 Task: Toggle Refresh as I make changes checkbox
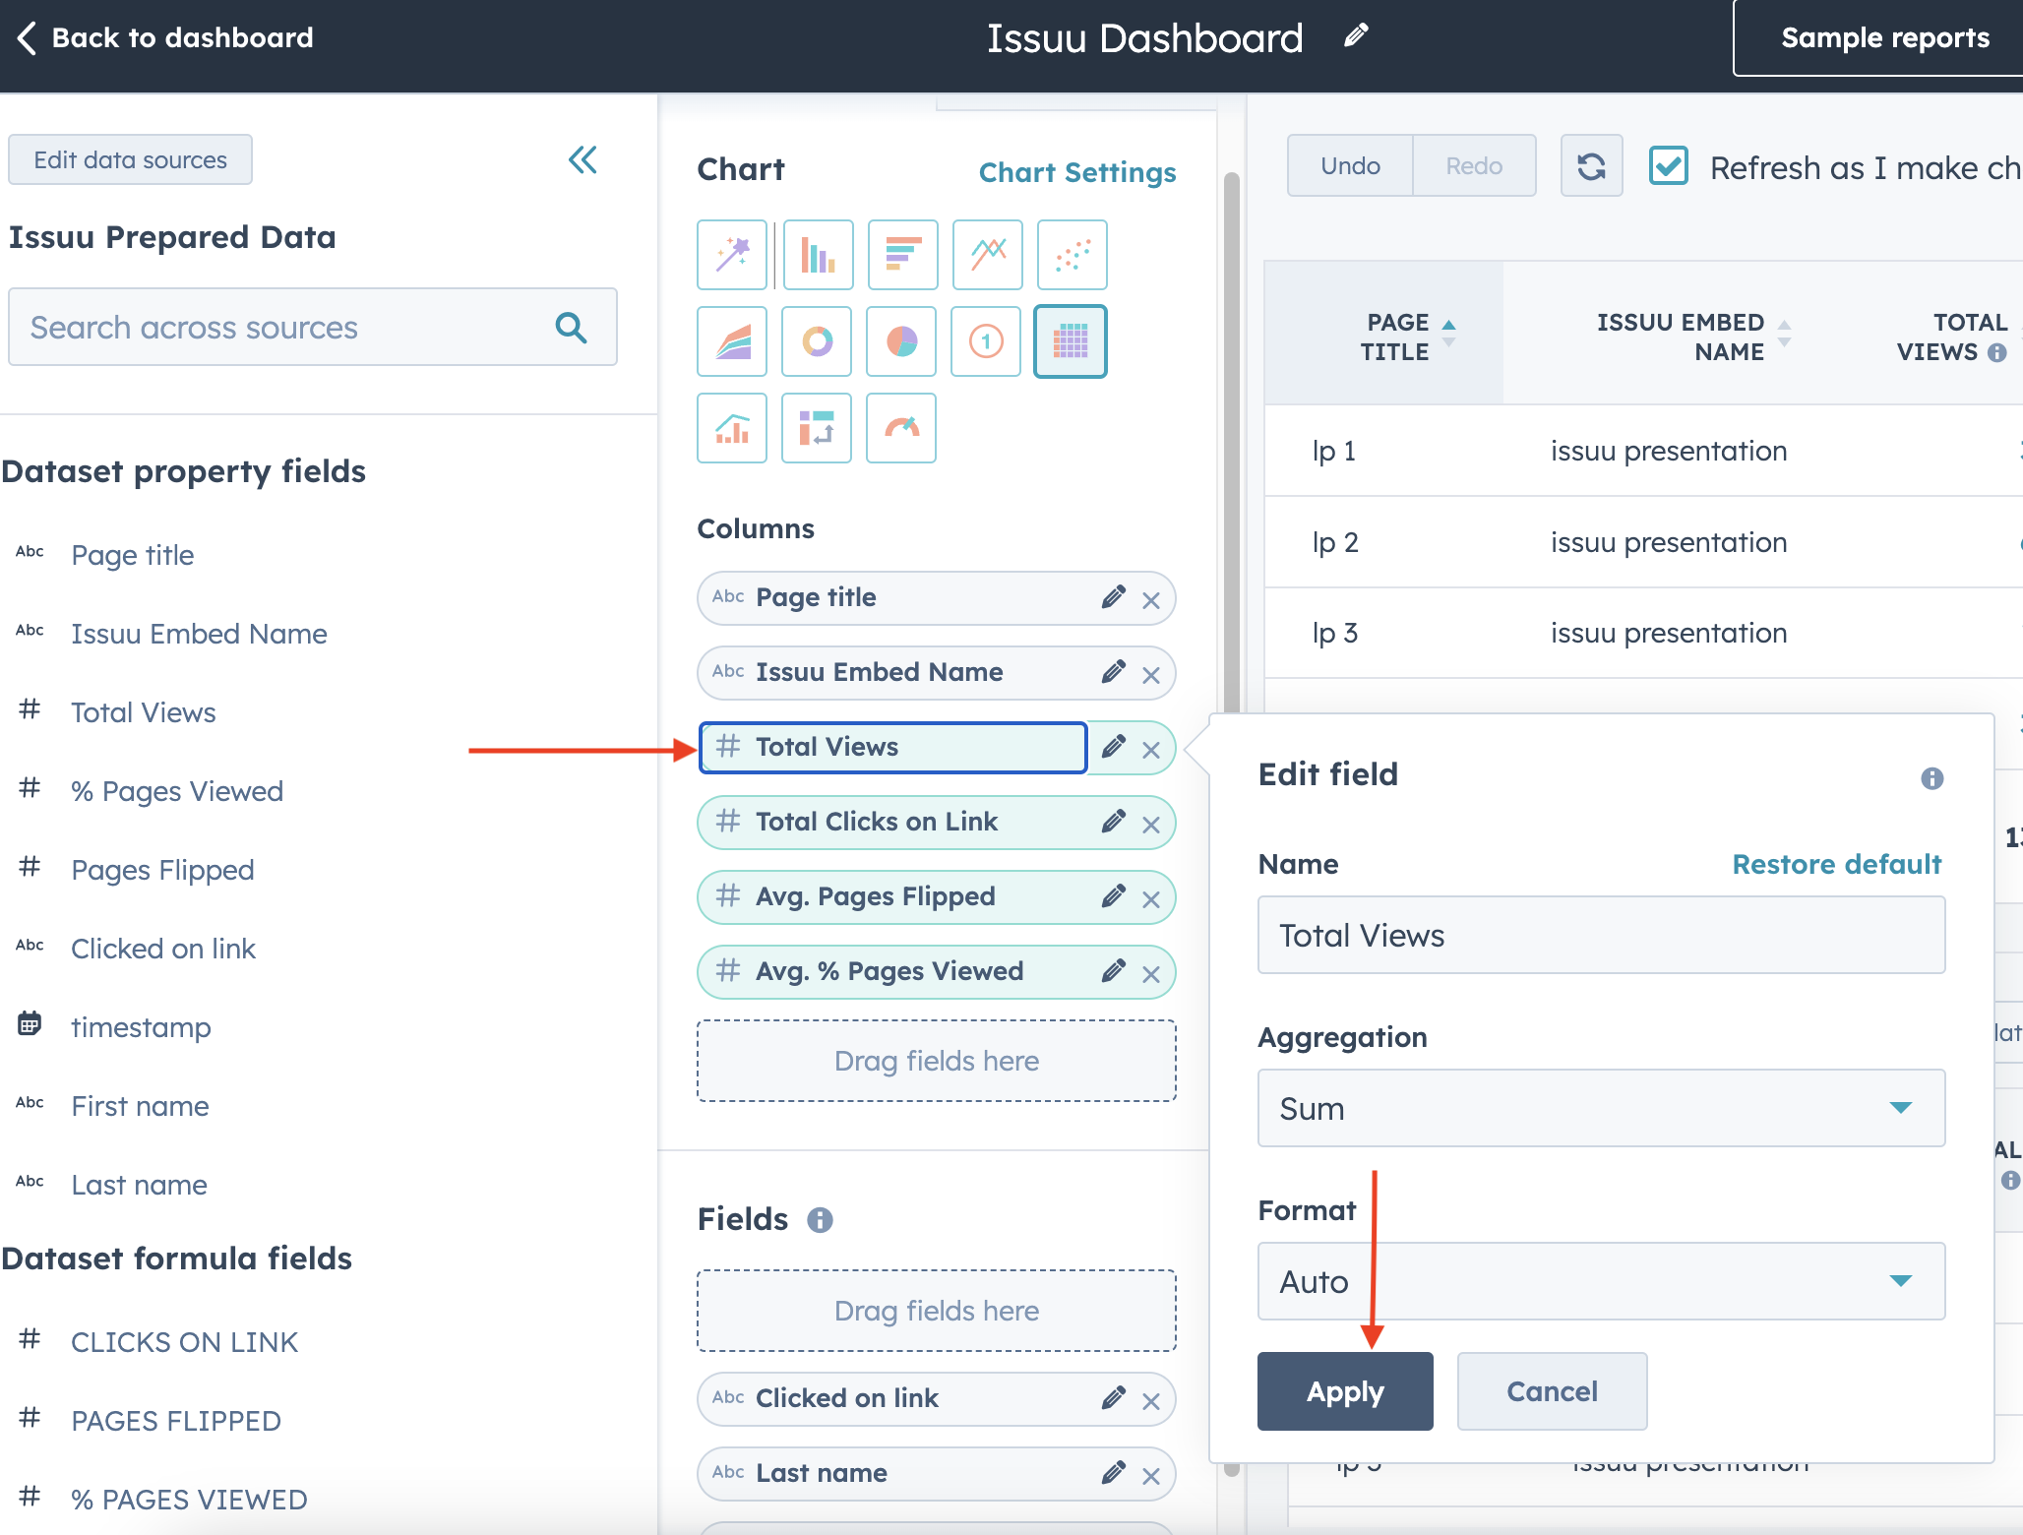pos(1669,166)
